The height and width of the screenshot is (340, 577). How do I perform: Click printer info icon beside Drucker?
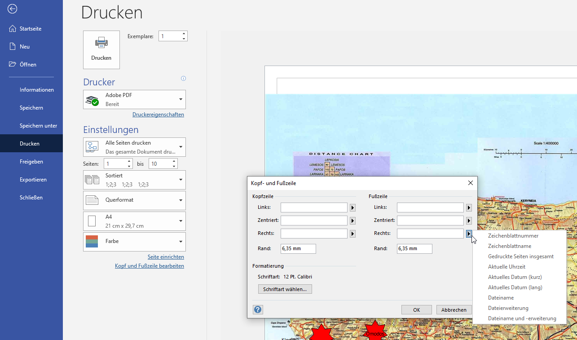pos(183,79)
